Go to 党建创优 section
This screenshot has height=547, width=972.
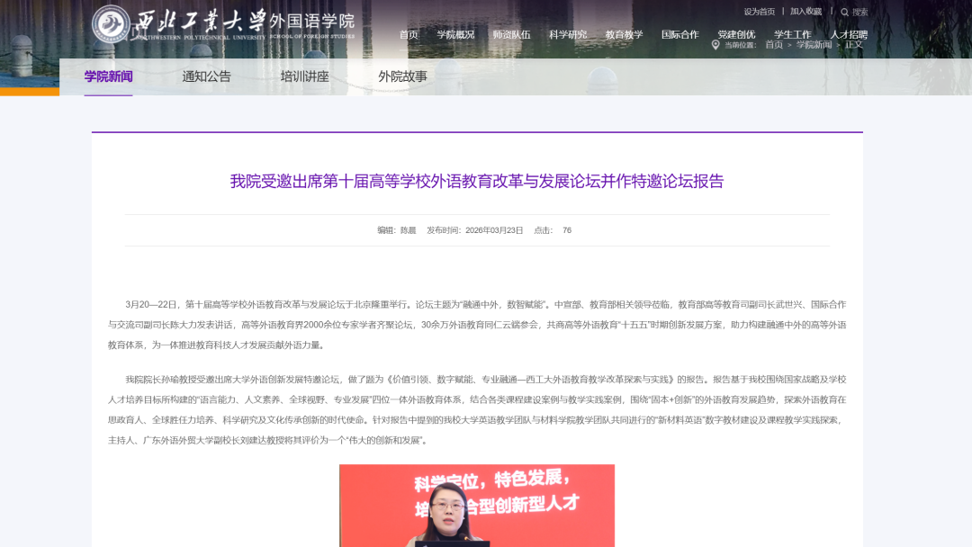pyautogui.click(x=736, y=35)
